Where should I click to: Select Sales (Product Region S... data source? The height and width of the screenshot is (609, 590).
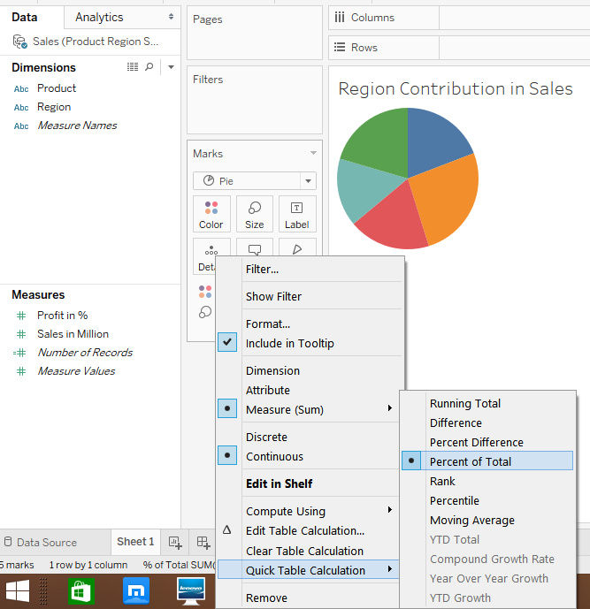coord(96,42)
